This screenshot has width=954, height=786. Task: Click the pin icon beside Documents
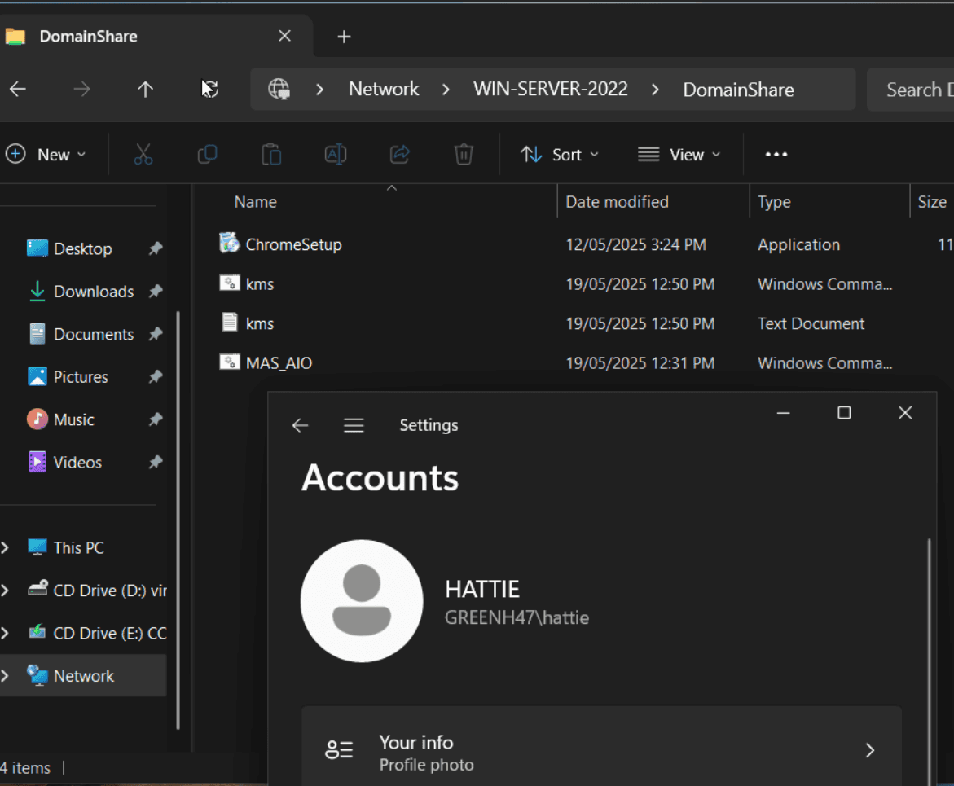pyautogui.click(x=156, y=334)
